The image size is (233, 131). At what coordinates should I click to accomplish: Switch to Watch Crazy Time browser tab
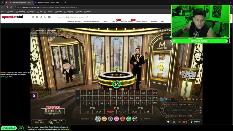48,2
